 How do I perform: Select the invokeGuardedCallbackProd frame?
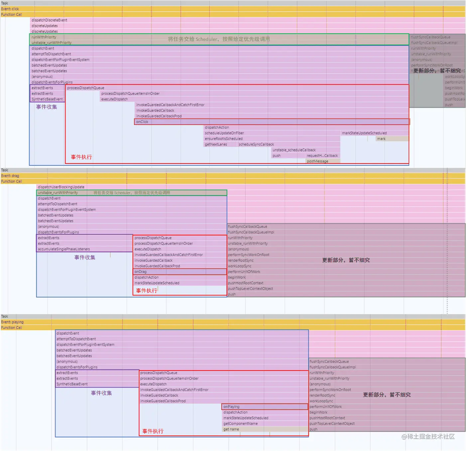[156, 116]
